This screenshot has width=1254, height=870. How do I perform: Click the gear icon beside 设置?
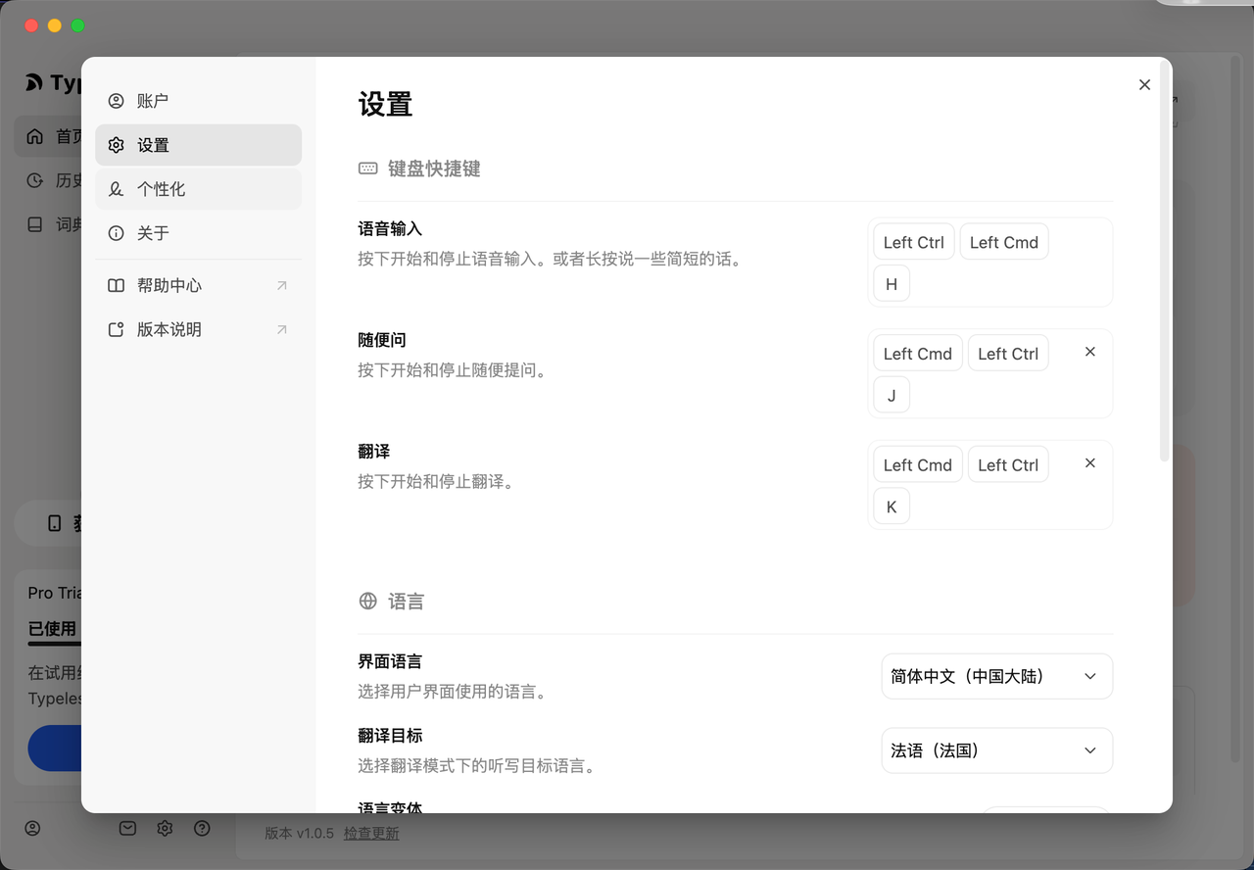click(117, 145)
